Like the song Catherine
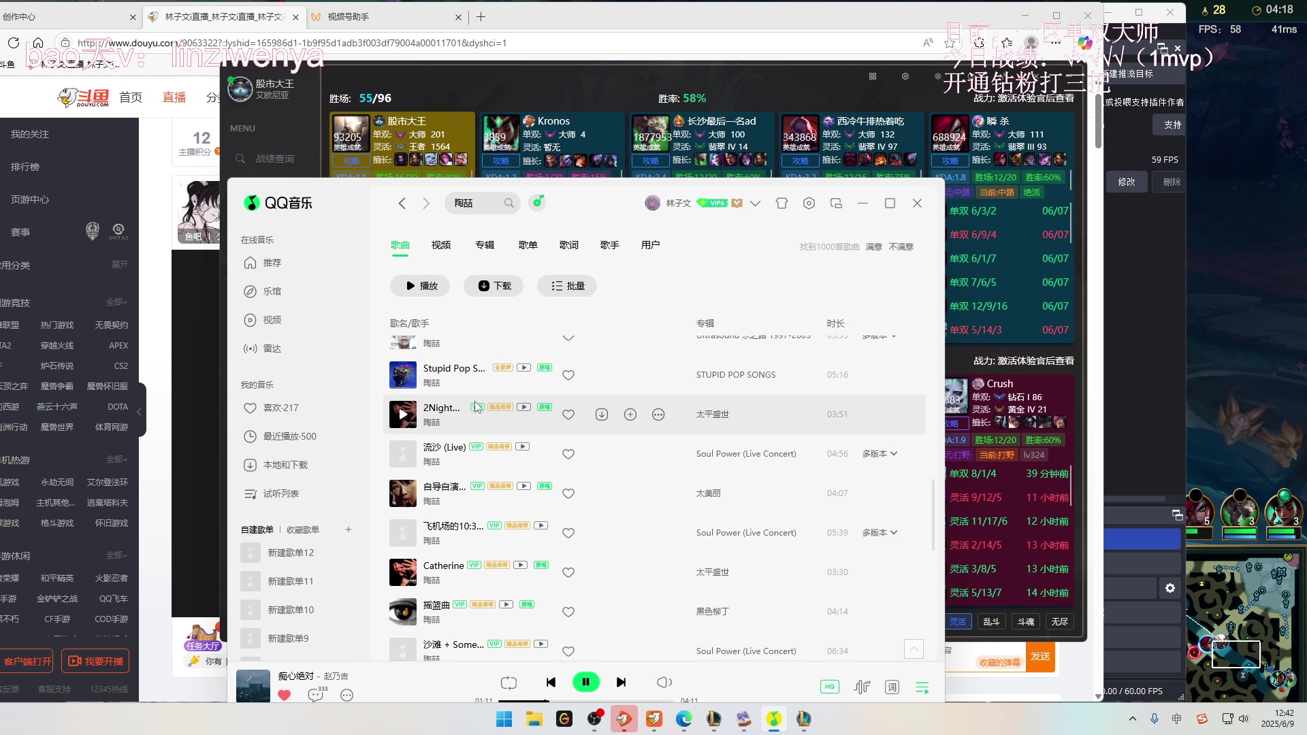Viewport: 1307px width, 735px height. 568,572
